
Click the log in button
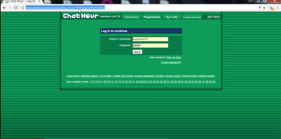pos(137,52)
